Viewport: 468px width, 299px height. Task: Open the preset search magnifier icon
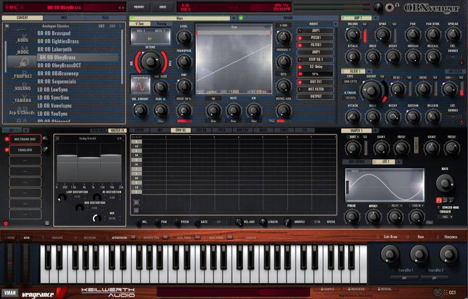(121, 26)
